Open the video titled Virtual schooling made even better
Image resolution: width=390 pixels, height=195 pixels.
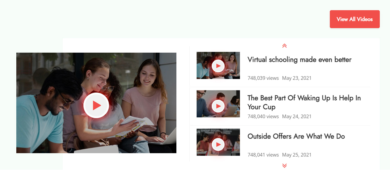299,60
